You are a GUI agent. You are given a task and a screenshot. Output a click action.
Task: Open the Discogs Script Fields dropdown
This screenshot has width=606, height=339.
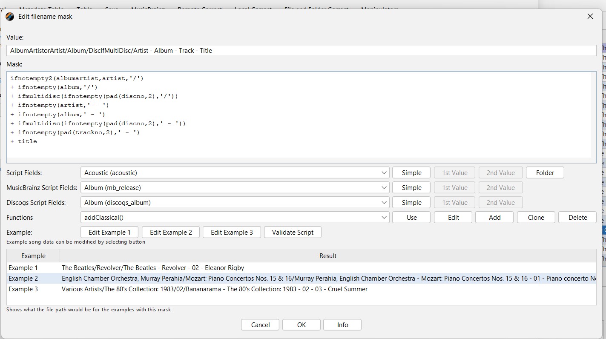pos(235,202)
